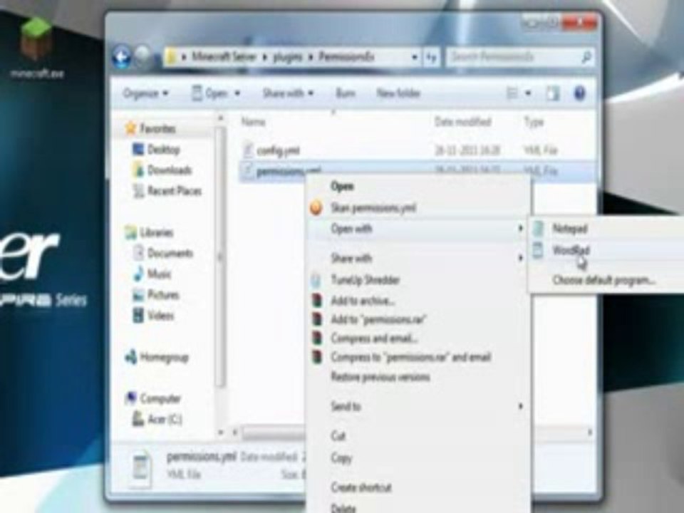Viewport: 684px width, 513px height.
Task: Click plugins in address breadcrumb
Action: coord(287,57)
